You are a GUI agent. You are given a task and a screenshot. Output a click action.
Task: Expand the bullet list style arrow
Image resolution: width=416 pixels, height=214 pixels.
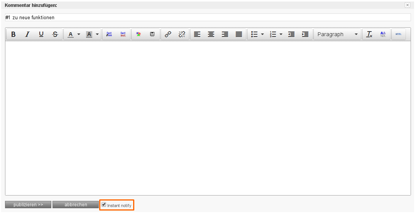click(x=262, y=34)
